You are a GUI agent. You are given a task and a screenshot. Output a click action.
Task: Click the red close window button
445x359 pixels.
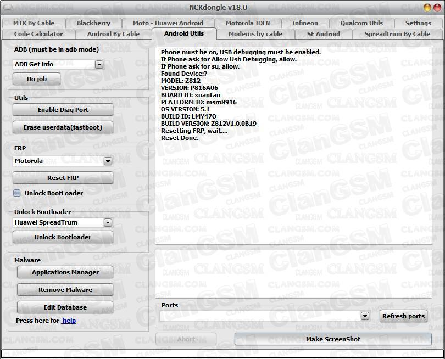coord(437,7)
